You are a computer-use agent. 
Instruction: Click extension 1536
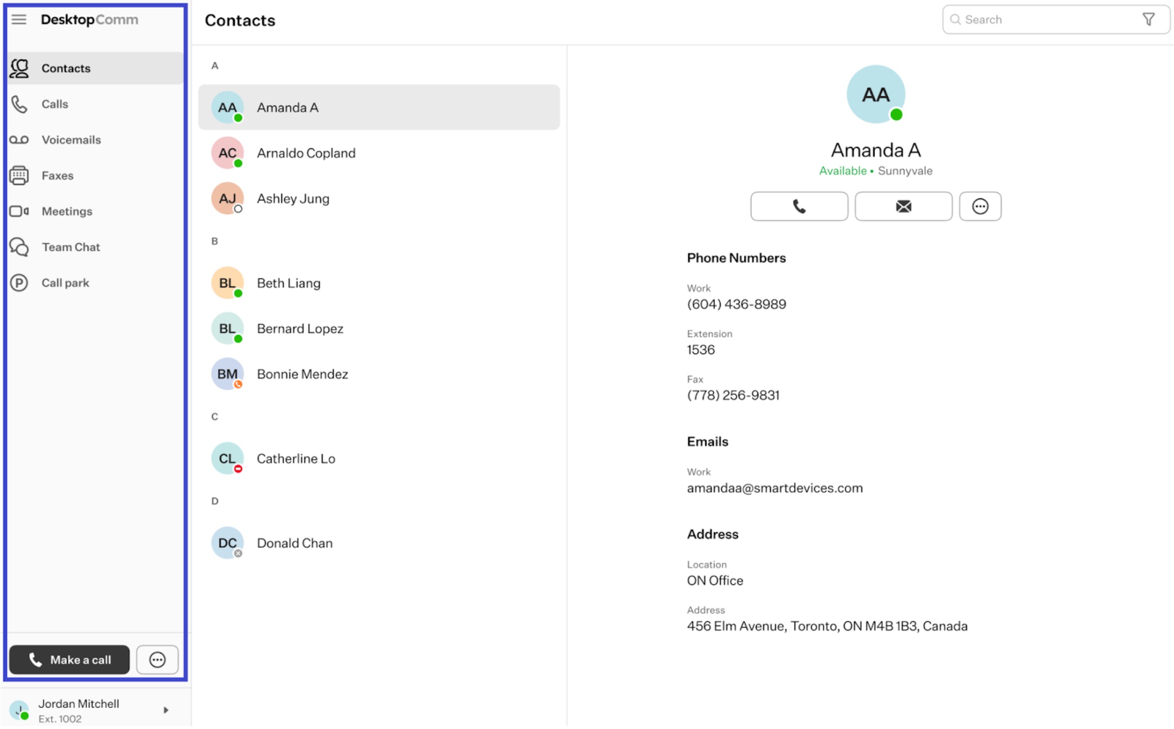click(700, 350)
